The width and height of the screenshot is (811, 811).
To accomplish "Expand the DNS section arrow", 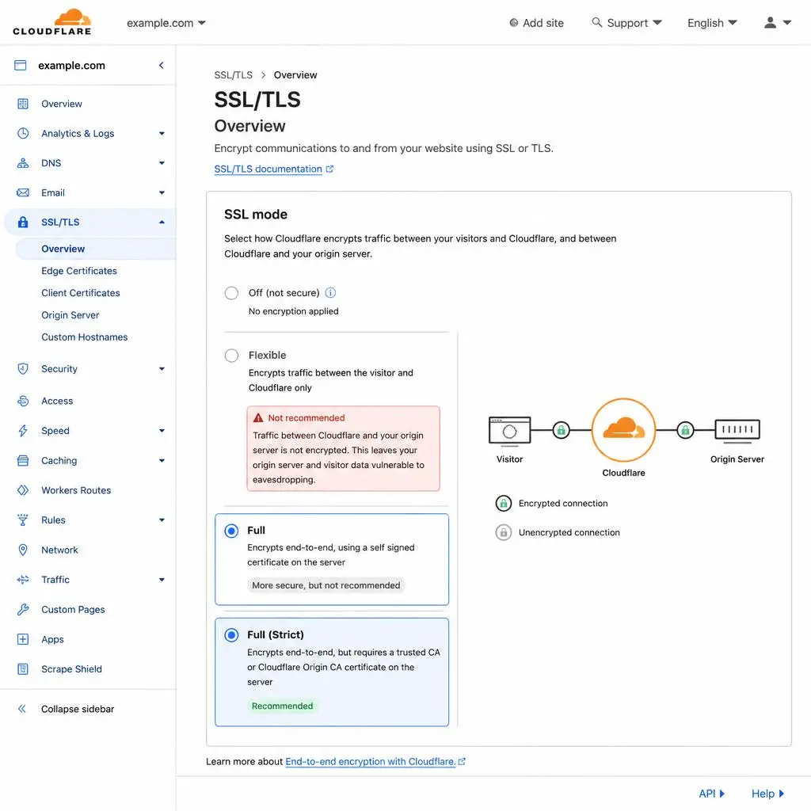I will [162, 163].
